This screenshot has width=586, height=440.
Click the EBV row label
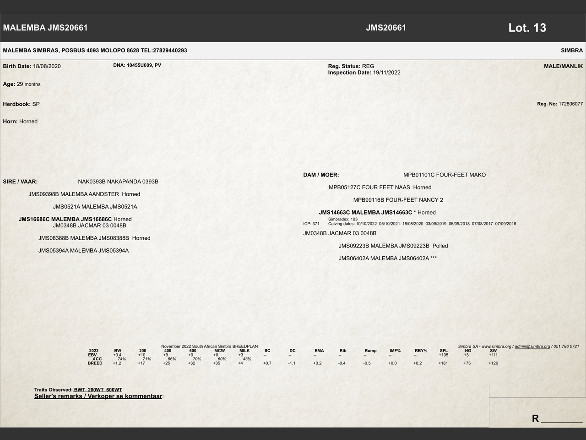pyautogui.click(x=92, y=355)
